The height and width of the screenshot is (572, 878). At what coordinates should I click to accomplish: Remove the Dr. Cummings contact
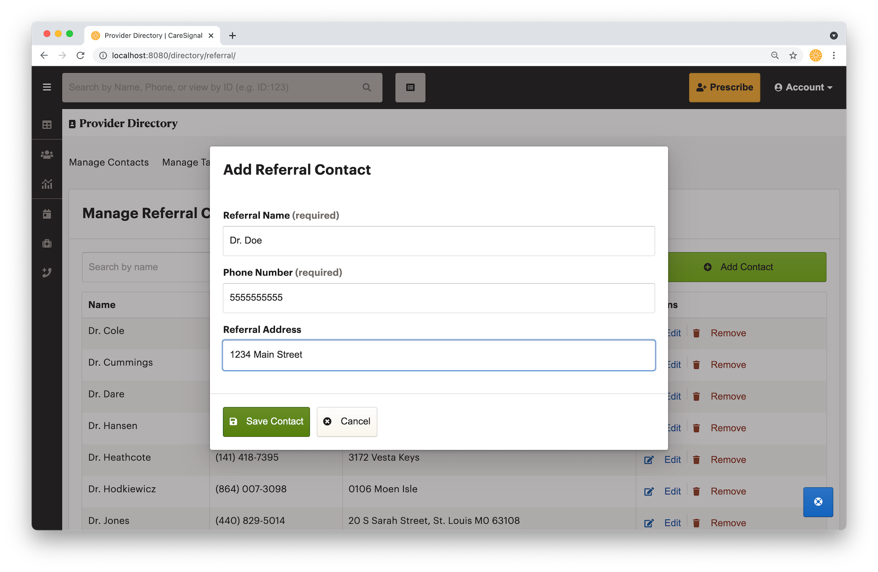[728, 365]
